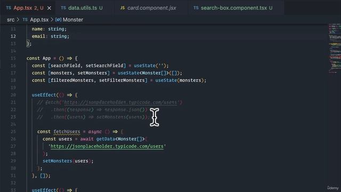The image size is (341, 192).
Task: Select the Monster breadcrumb symbol
Action: point(73,20)
